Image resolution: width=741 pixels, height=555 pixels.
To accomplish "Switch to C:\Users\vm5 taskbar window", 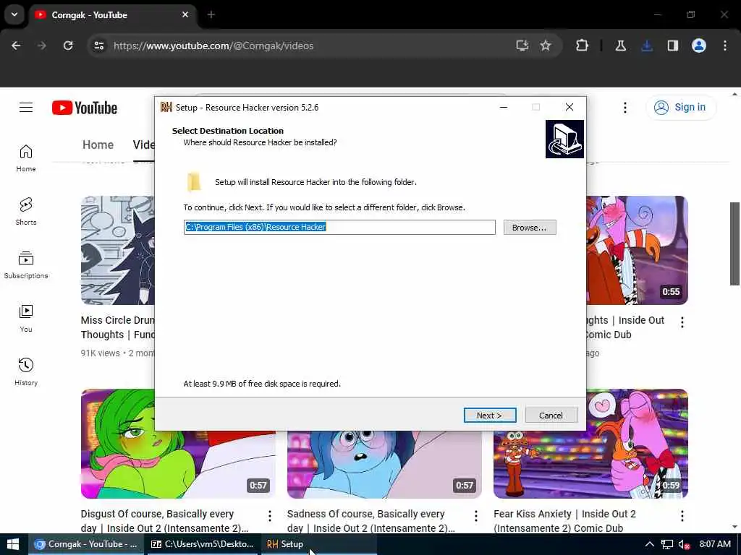I will point(202,544).
